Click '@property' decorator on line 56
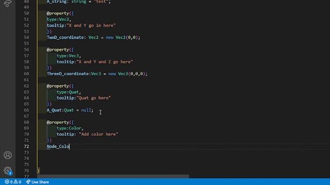 tap(58, 49)
